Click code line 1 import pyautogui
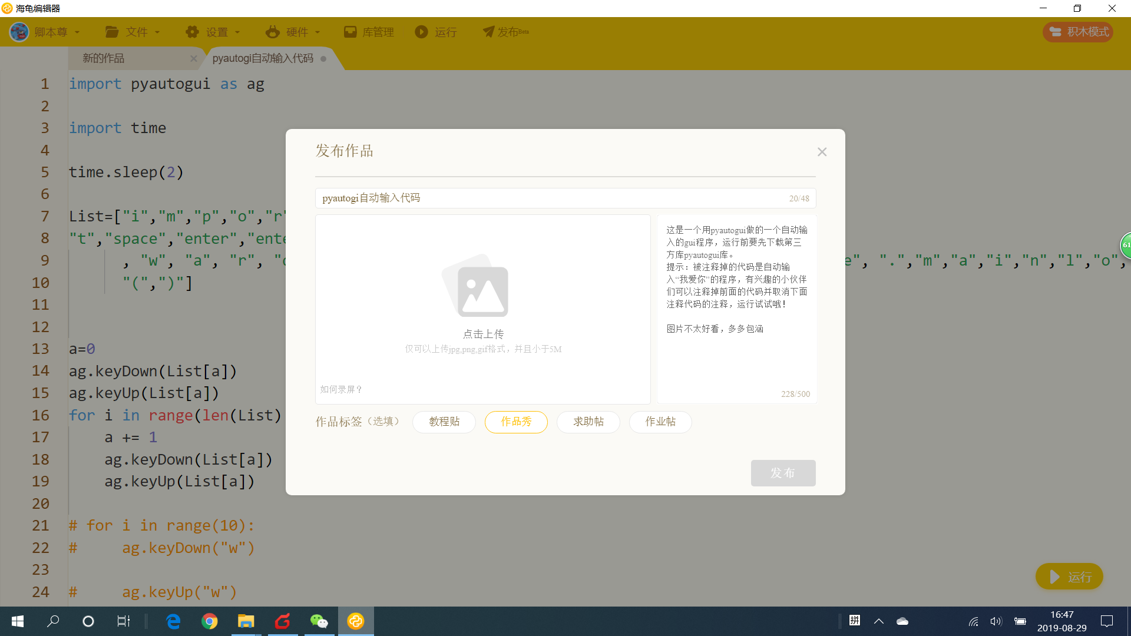Image resolution: width=1131 pixels, height=636 pixels. [167, 84]
